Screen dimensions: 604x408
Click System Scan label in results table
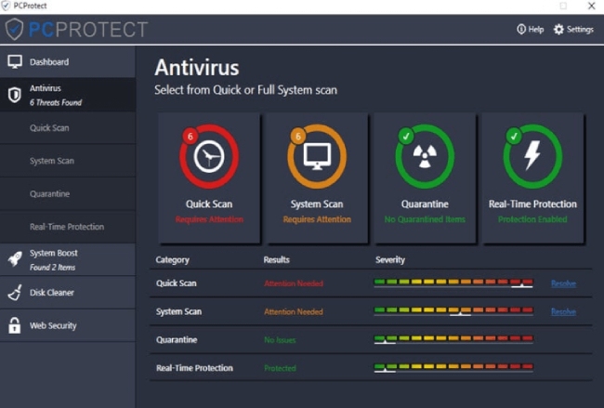point(178,311)
